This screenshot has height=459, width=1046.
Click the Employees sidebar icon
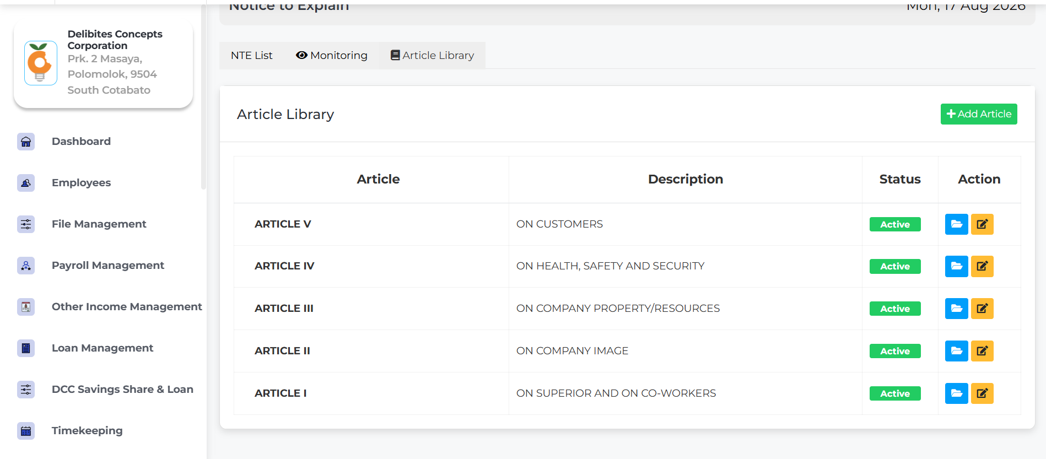[x=26, y=183]
